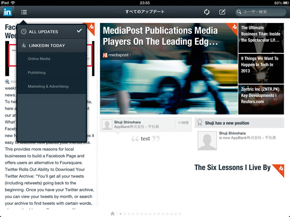
Task: Click the quoted test update text
Action: 145,139
